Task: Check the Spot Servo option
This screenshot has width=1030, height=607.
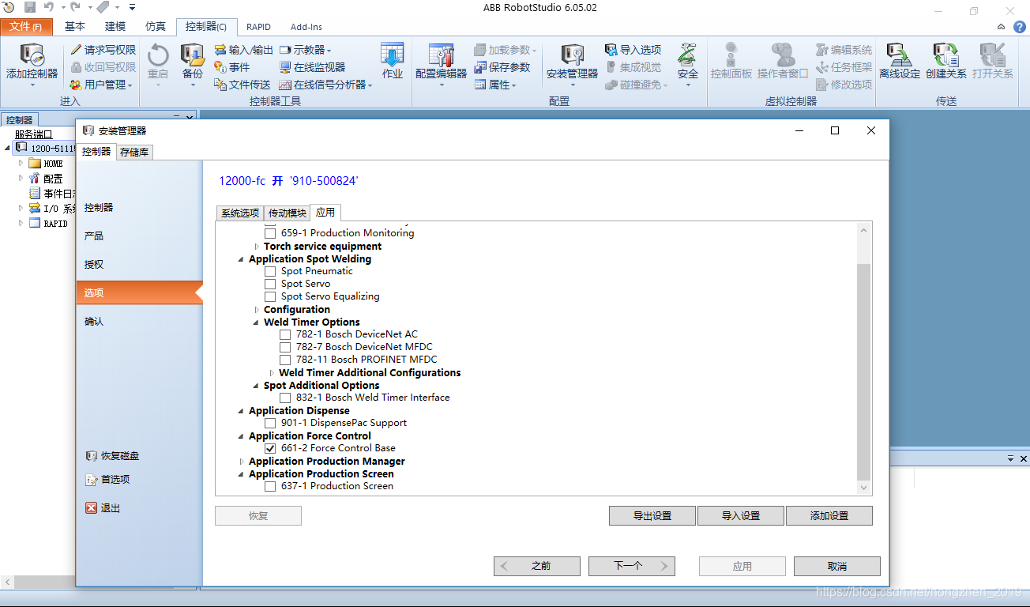Action: tap(270, 284)
